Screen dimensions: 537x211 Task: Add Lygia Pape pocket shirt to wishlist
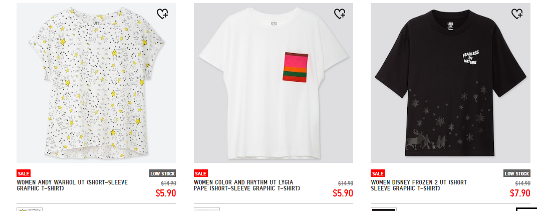(x=340, y=14)
